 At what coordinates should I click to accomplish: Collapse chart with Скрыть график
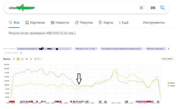click(x=168, y=59)
